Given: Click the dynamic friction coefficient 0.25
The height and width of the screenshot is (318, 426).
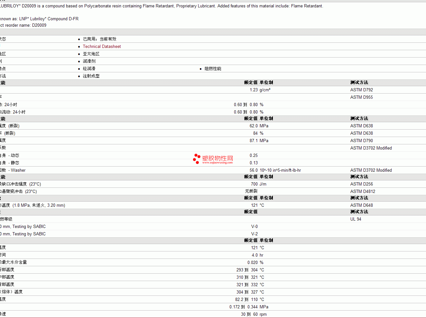Looking at the screenshot, I should tap(254, 155).
